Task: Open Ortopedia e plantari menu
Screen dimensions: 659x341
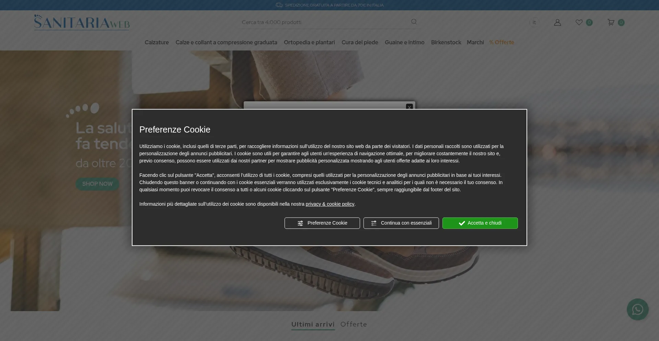Action: tap(309, 42)
